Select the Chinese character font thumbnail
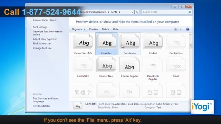 pyautogui.click(x=83, y=90)
